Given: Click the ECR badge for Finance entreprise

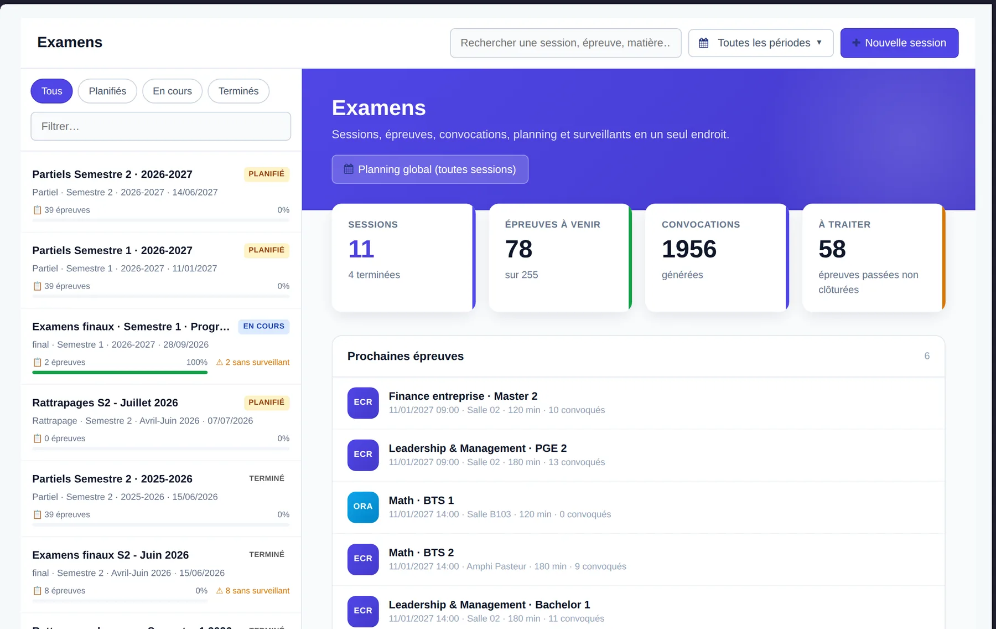Looking at the screenshot, I should (363, 403).
